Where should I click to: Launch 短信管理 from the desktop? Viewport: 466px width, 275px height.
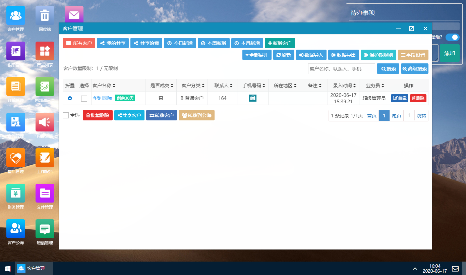click(45, 229)
